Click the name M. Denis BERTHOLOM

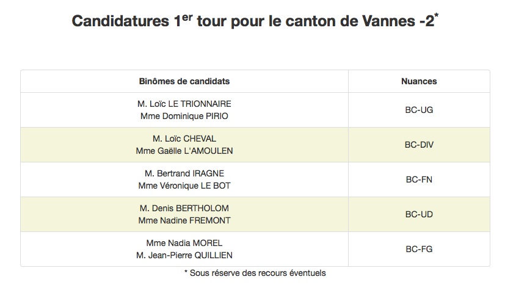coord(184,208)
